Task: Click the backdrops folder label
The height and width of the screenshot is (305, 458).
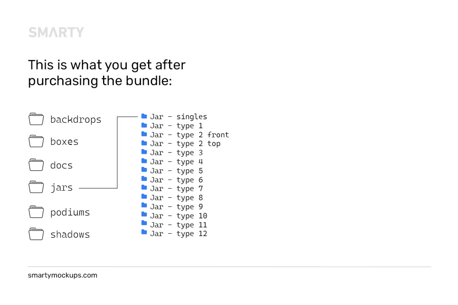Action: point(76,119)
